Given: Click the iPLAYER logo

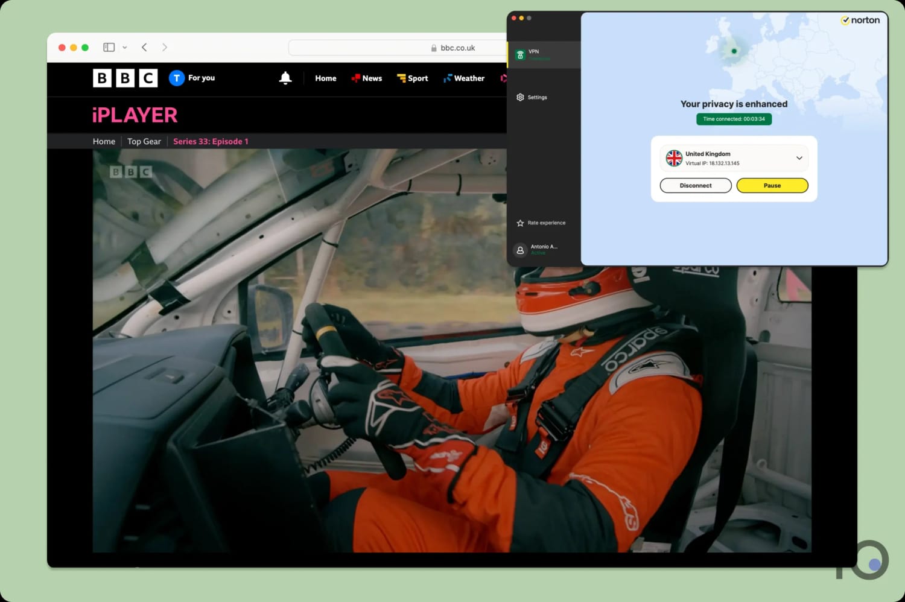Looking at the screenshot, I should [x=135, y=115].
